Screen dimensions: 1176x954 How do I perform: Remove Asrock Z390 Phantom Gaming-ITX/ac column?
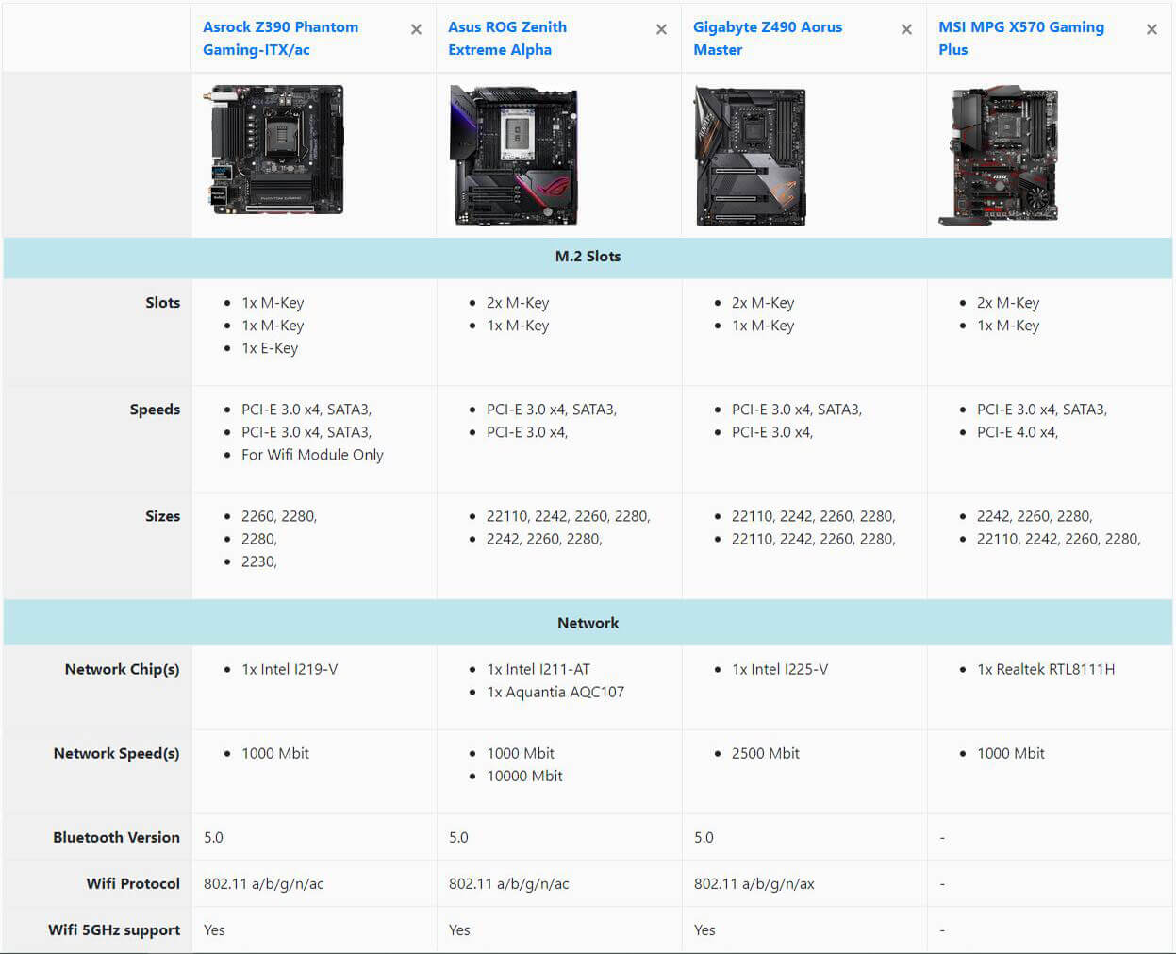[x=416, y=30]
